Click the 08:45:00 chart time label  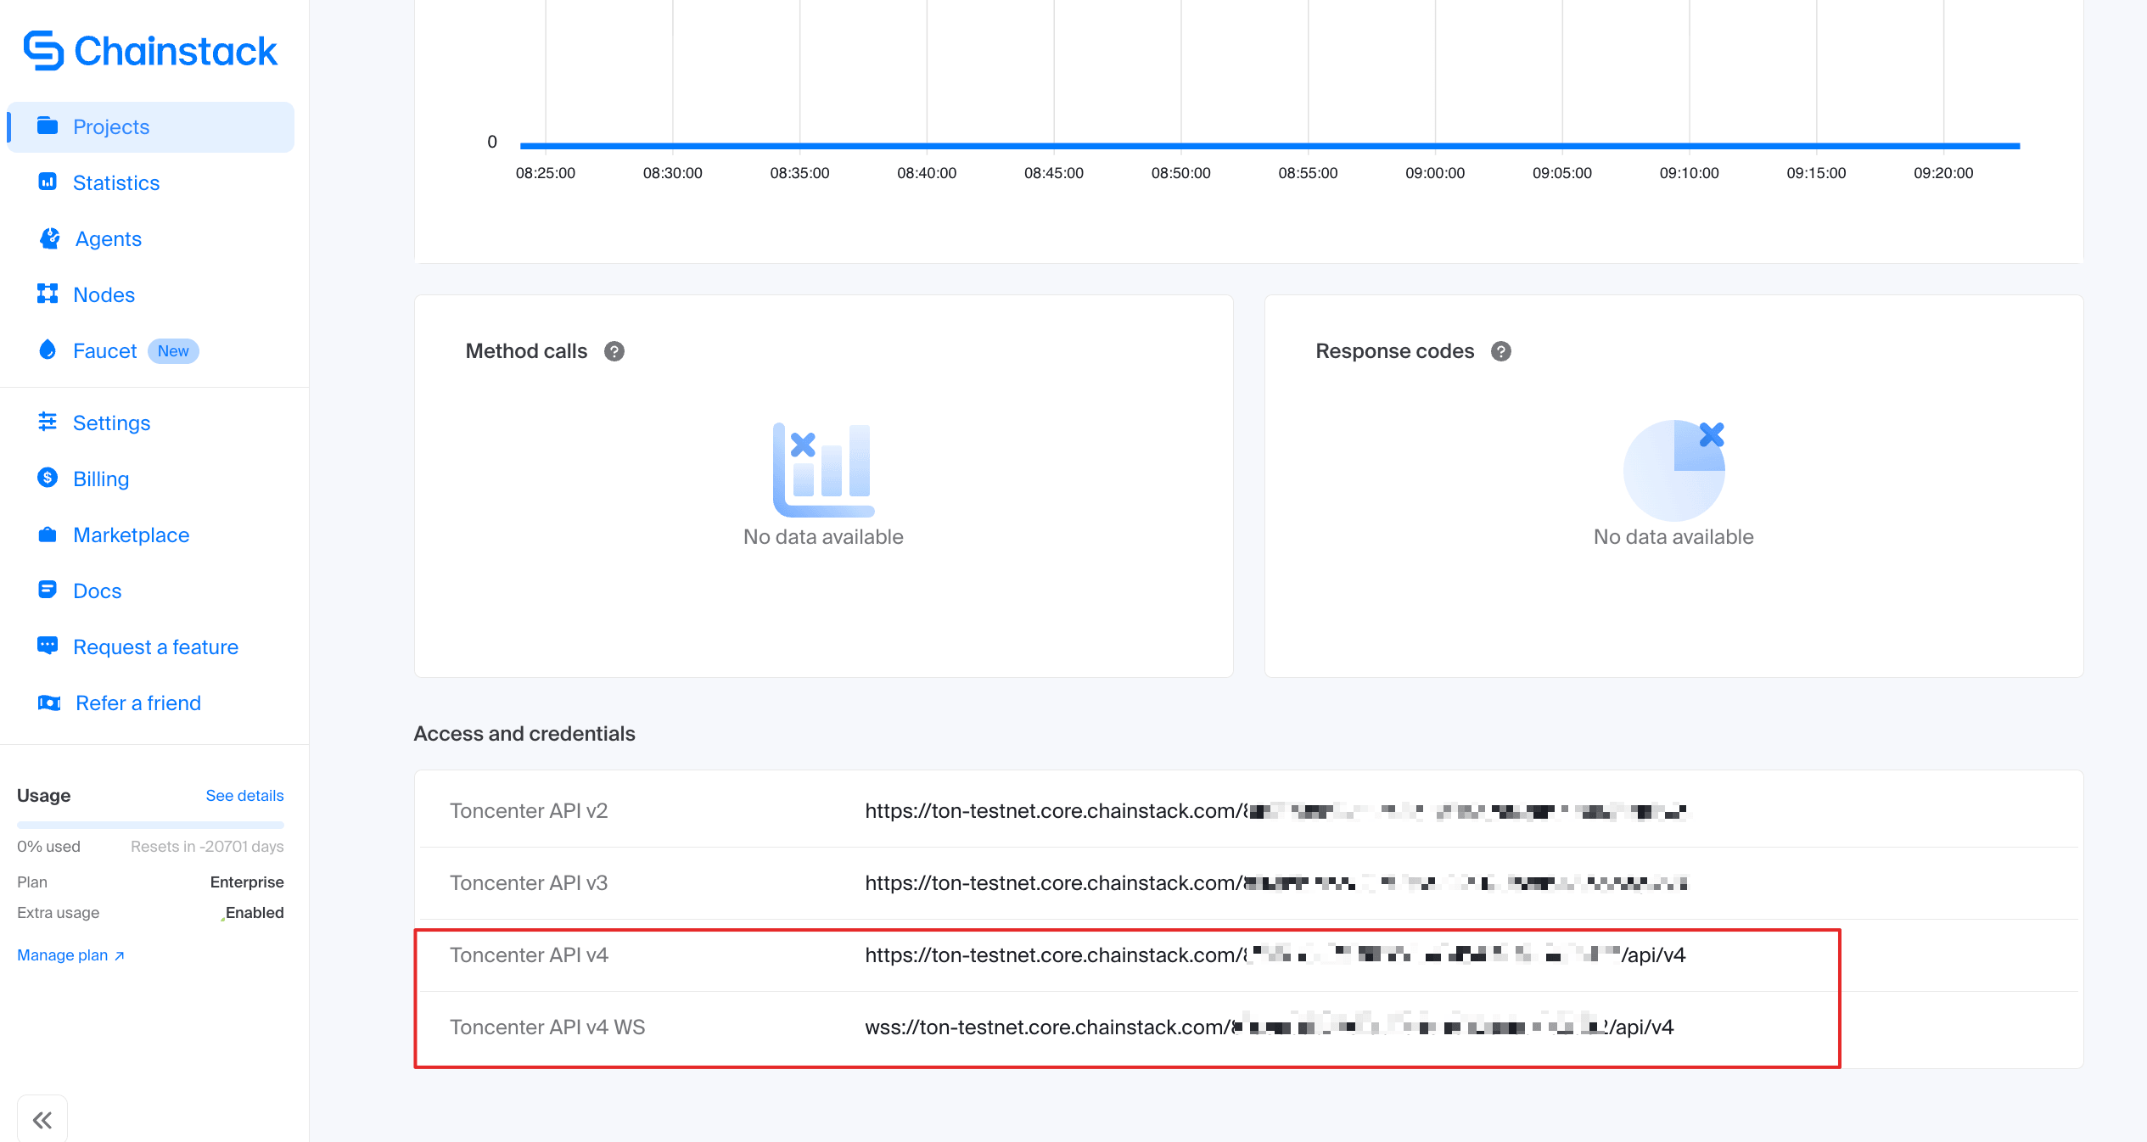click(1054, 173)
